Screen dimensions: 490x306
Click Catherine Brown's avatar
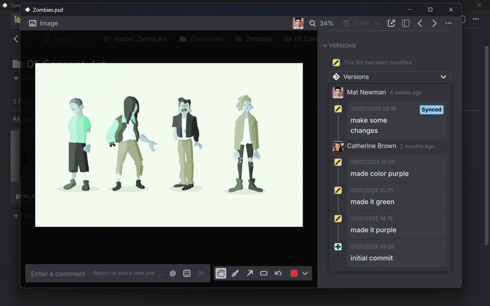pyautogui.click(x=338, y=146)
